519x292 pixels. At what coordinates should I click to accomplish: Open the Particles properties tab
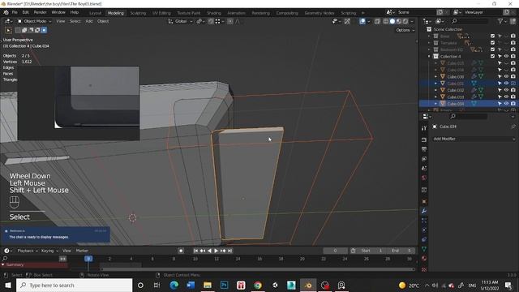click(424, 221)
